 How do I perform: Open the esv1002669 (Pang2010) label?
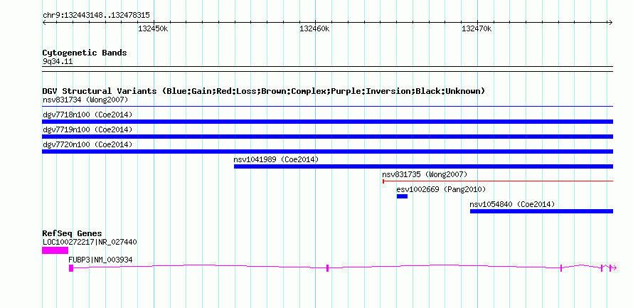tap(441, 189)
